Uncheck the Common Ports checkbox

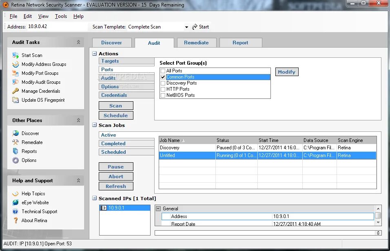163,77
